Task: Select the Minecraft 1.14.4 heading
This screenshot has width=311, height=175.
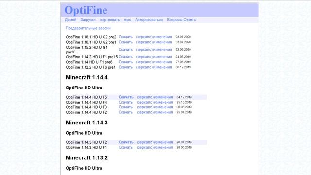Action: coord(86,77)
